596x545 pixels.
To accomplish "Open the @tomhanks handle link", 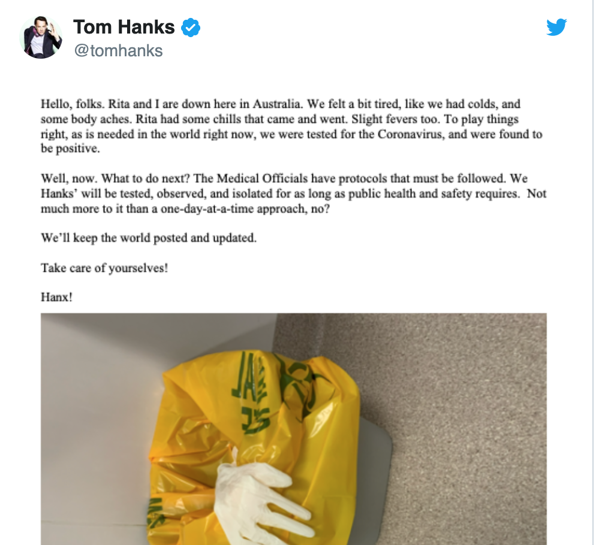I will [118, 50].
